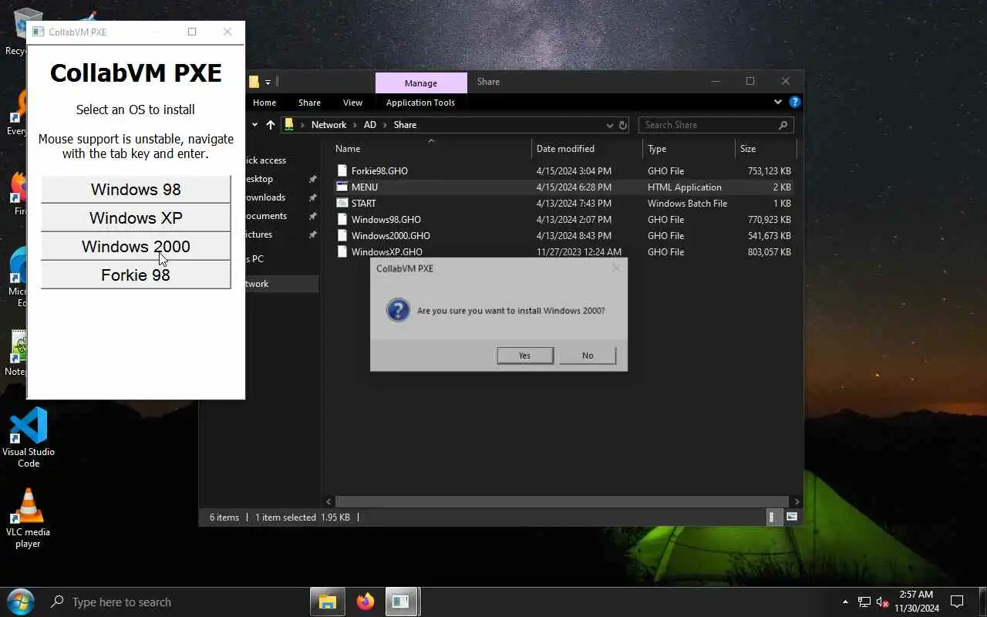The image size is (987, 617).
Task: Click the 753,123 KB size cell
Action: [769, 171]
